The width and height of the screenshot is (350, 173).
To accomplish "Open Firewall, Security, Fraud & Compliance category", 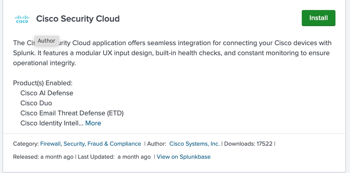I will 90,144.
